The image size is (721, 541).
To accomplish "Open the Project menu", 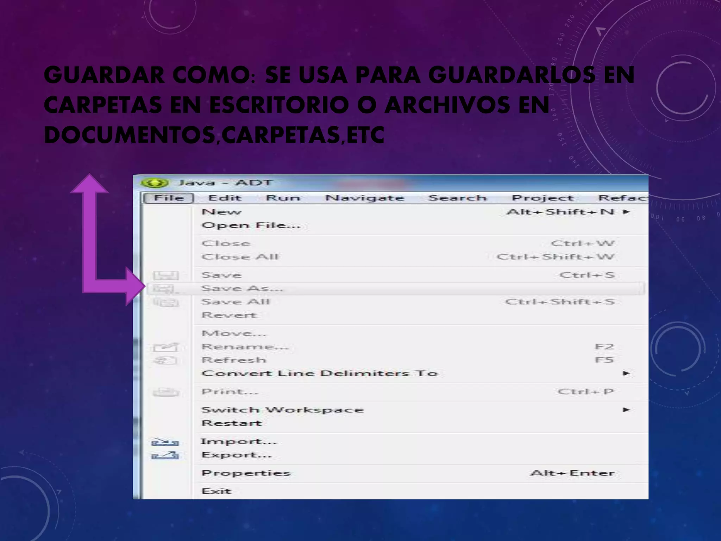I will [x=543, y=198].
